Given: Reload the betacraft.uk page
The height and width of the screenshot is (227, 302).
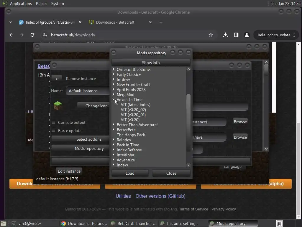Looking at the screenshot, I should click(x=32, y=35).
